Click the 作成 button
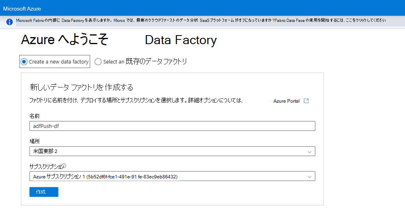The height and width of the screenshot is (210, 405). (44, 192)
